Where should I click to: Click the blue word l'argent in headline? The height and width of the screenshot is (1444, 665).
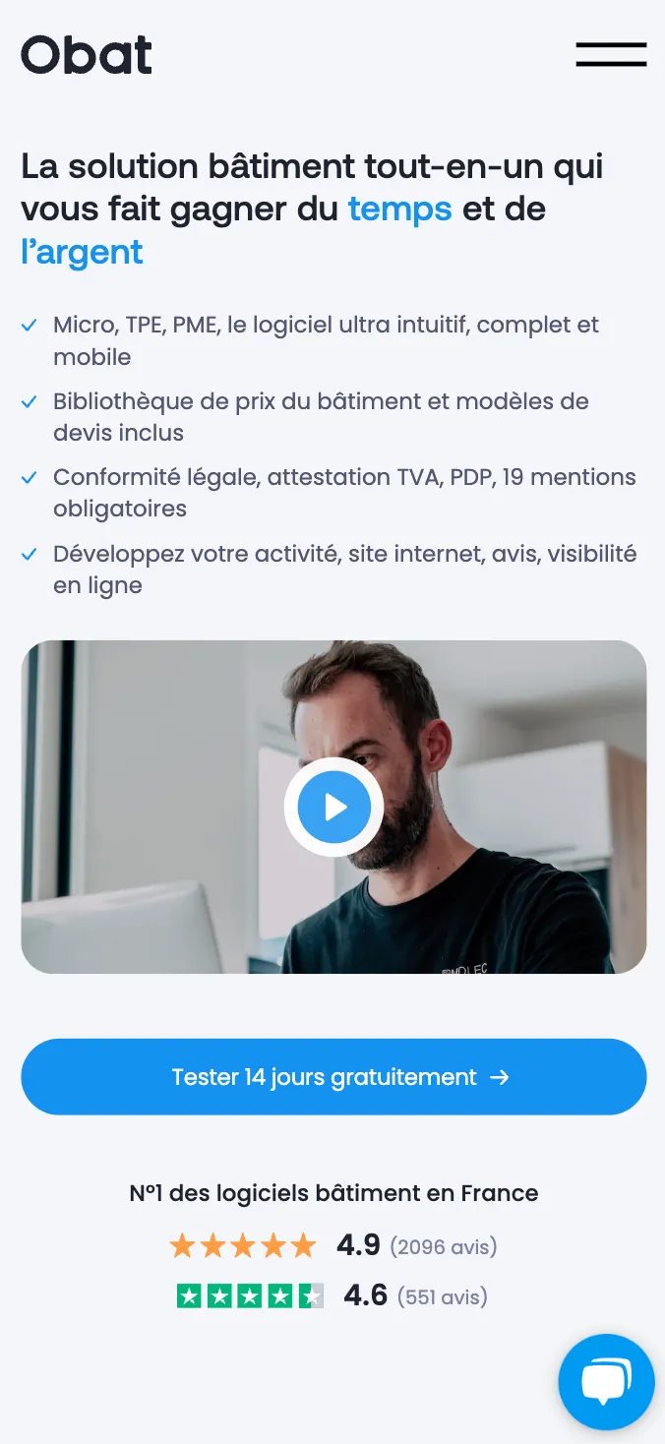pos(82,254)
